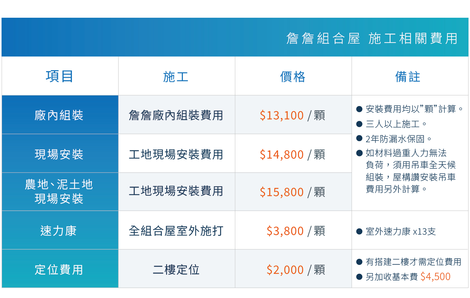
Task: Select the 二樓定位 cell
Action: (176, 270)
